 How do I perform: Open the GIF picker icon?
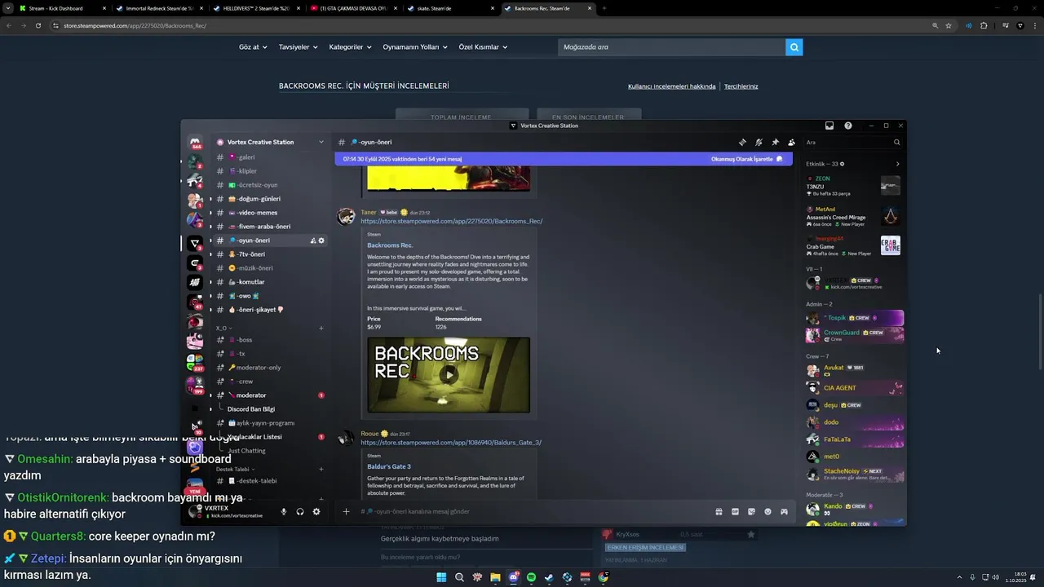735,511
